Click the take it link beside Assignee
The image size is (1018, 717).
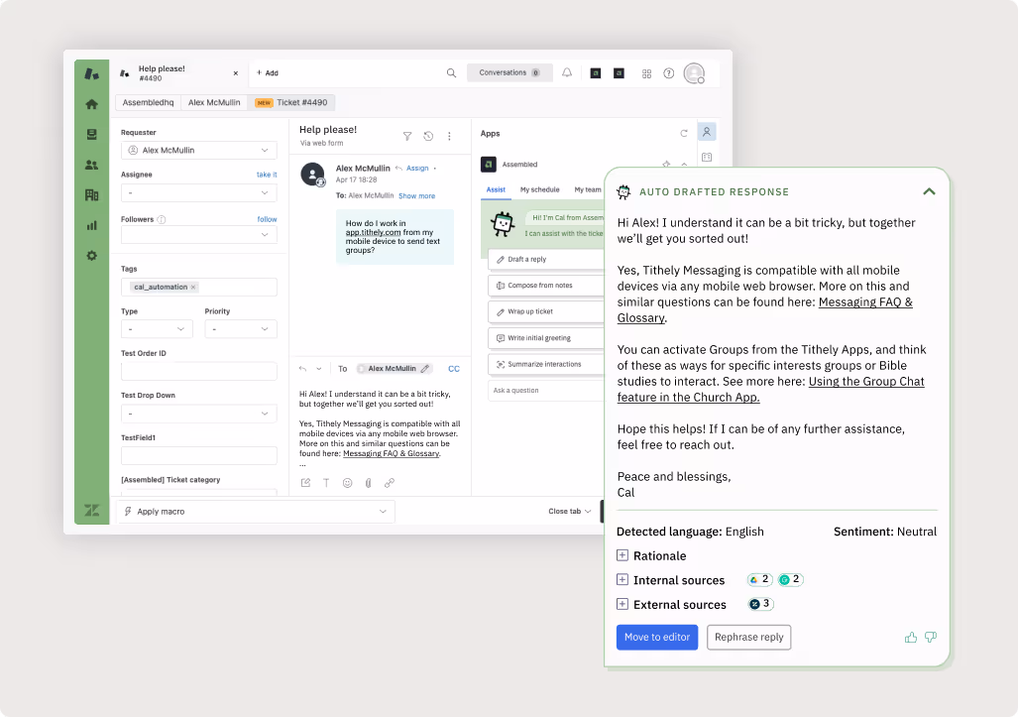coord(267,175)
